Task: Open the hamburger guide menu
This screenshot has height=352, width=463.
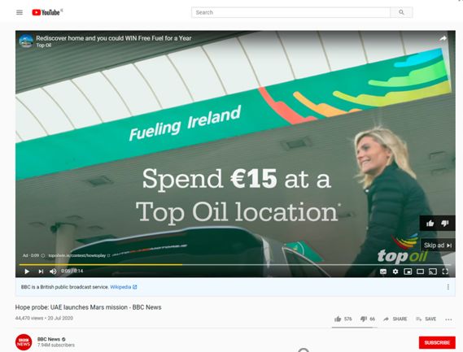Action: point(20,12)
